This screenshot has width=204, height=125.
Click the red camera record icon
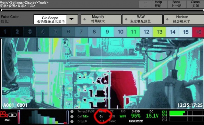4,114
